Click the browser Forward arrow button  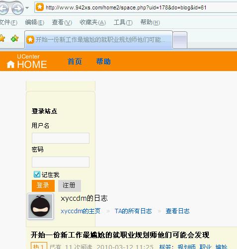[17, 8]
